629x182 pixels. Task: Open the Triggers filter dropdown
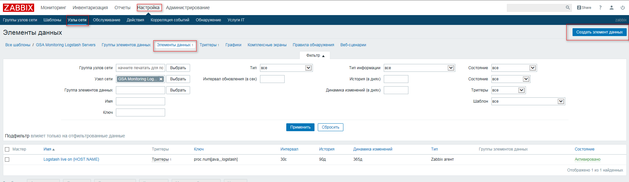(x=521, y=90)
